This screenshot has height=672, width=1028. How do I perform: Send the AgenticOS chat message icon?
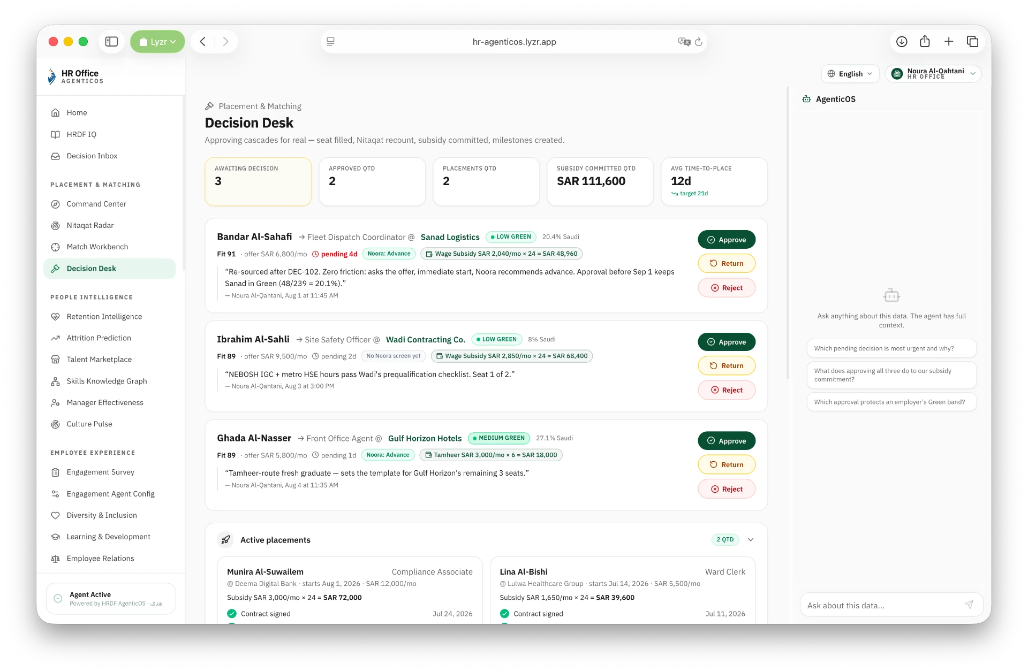coord(969,605)
